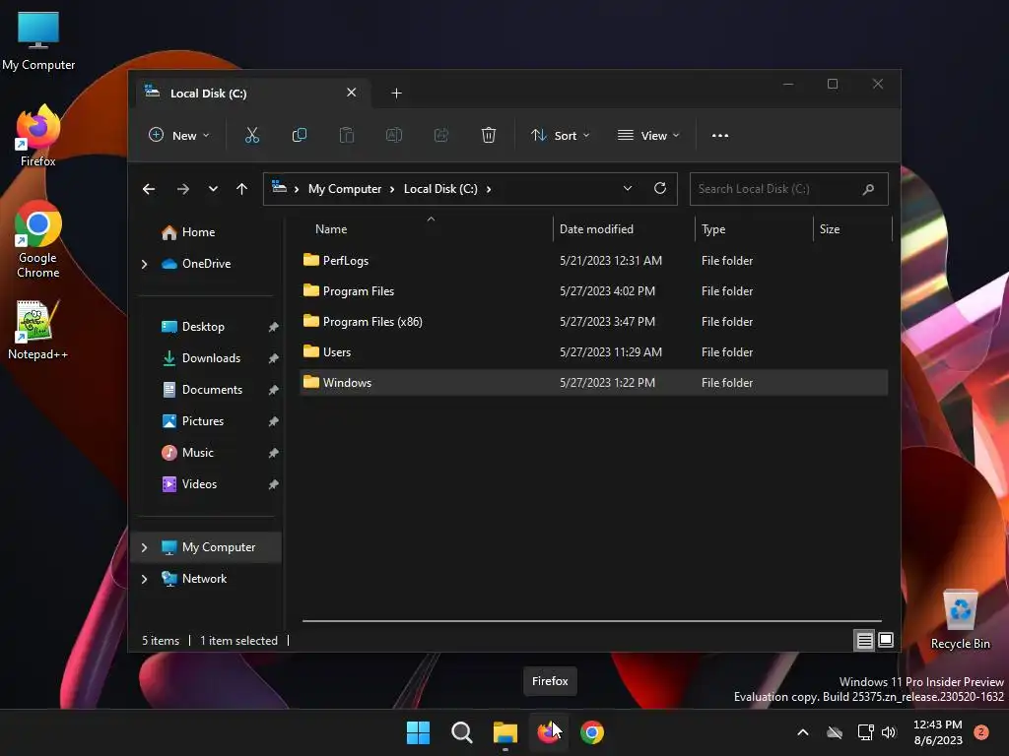Open clock and date in taskbar
The width and height of the screenshot is (1009, 756).
(x=938, y=732)
